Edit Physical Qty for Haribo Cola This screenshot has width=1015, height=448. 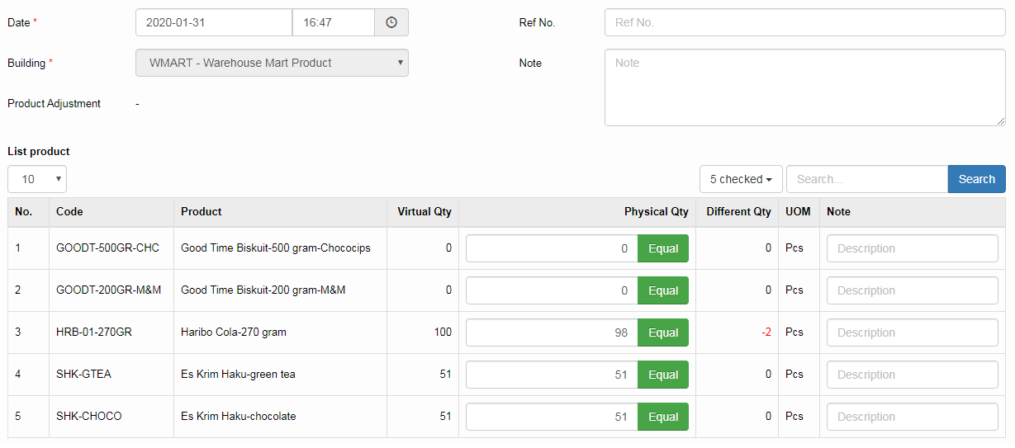pyautogui.click(x=552, y=332)
